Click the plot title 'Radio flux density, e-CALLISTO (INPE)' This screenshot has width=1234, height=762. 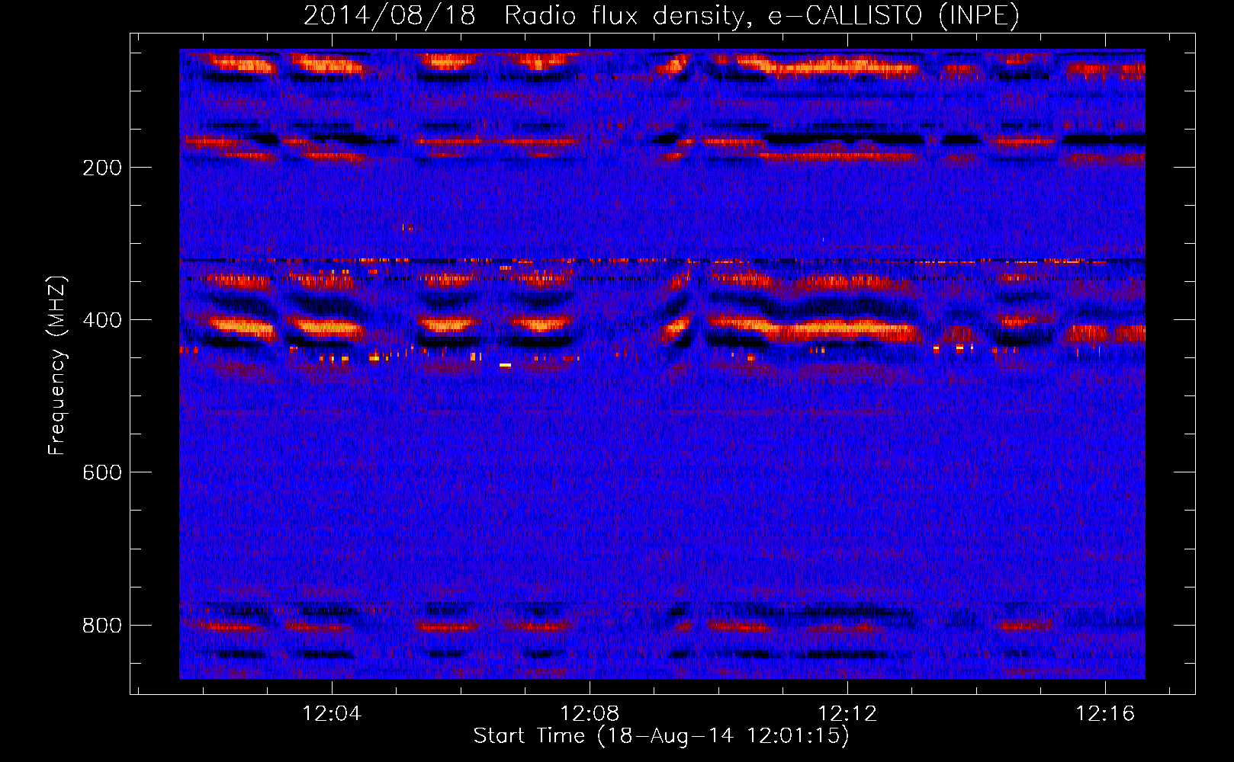coord(761,15)
